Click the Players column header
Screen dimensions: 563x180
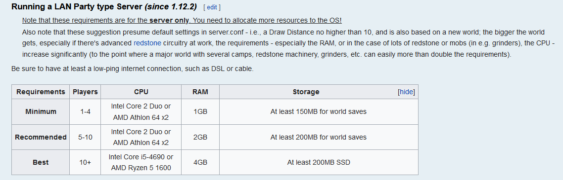tap(85, 92)
